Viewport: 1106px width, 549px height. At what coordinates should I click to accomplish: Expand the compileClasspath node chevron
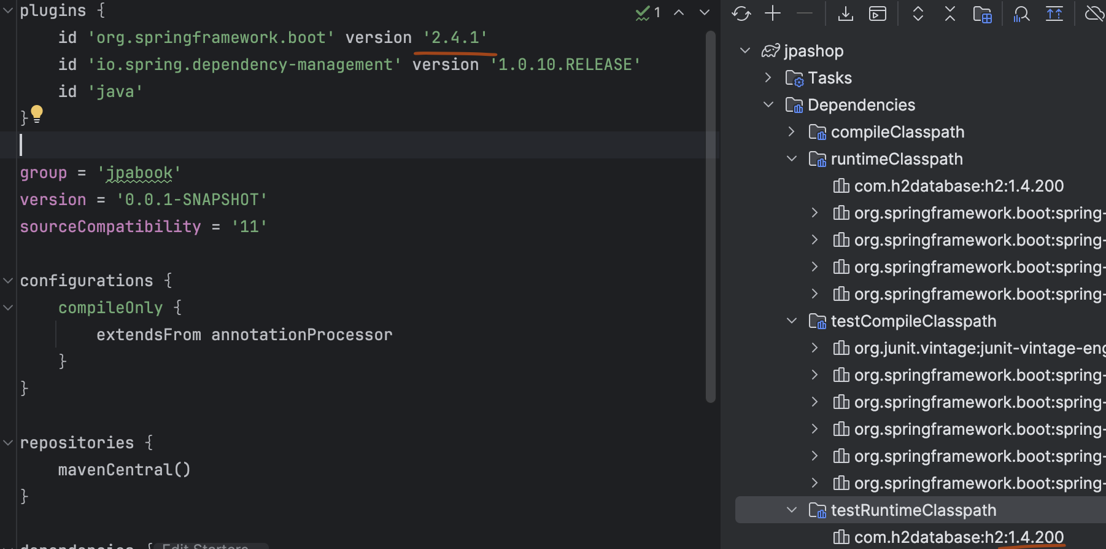coord(792,132)
